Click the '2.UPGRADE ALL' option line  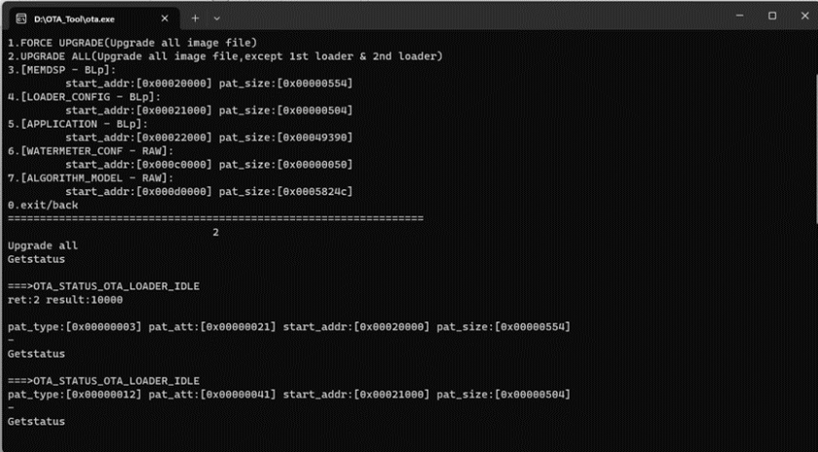[225, 56]
